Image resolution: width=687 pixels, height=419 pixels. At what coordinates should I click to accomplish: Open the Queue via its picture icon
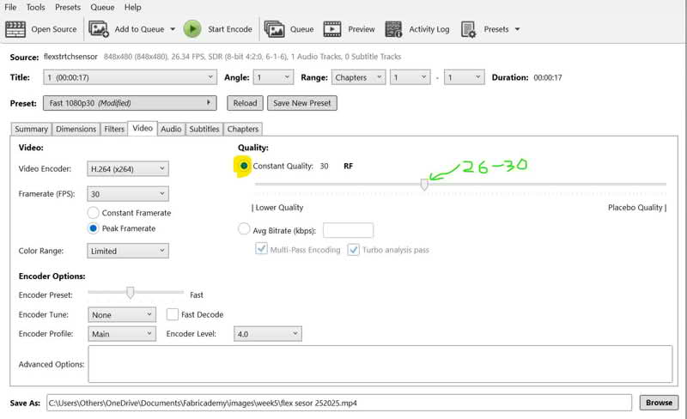[x=275, y=29]
